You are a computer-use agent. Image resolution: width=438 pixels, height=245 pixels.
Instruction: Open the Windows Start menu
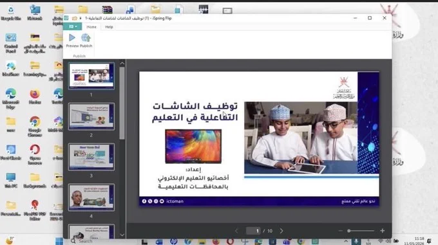pos(59,240)
